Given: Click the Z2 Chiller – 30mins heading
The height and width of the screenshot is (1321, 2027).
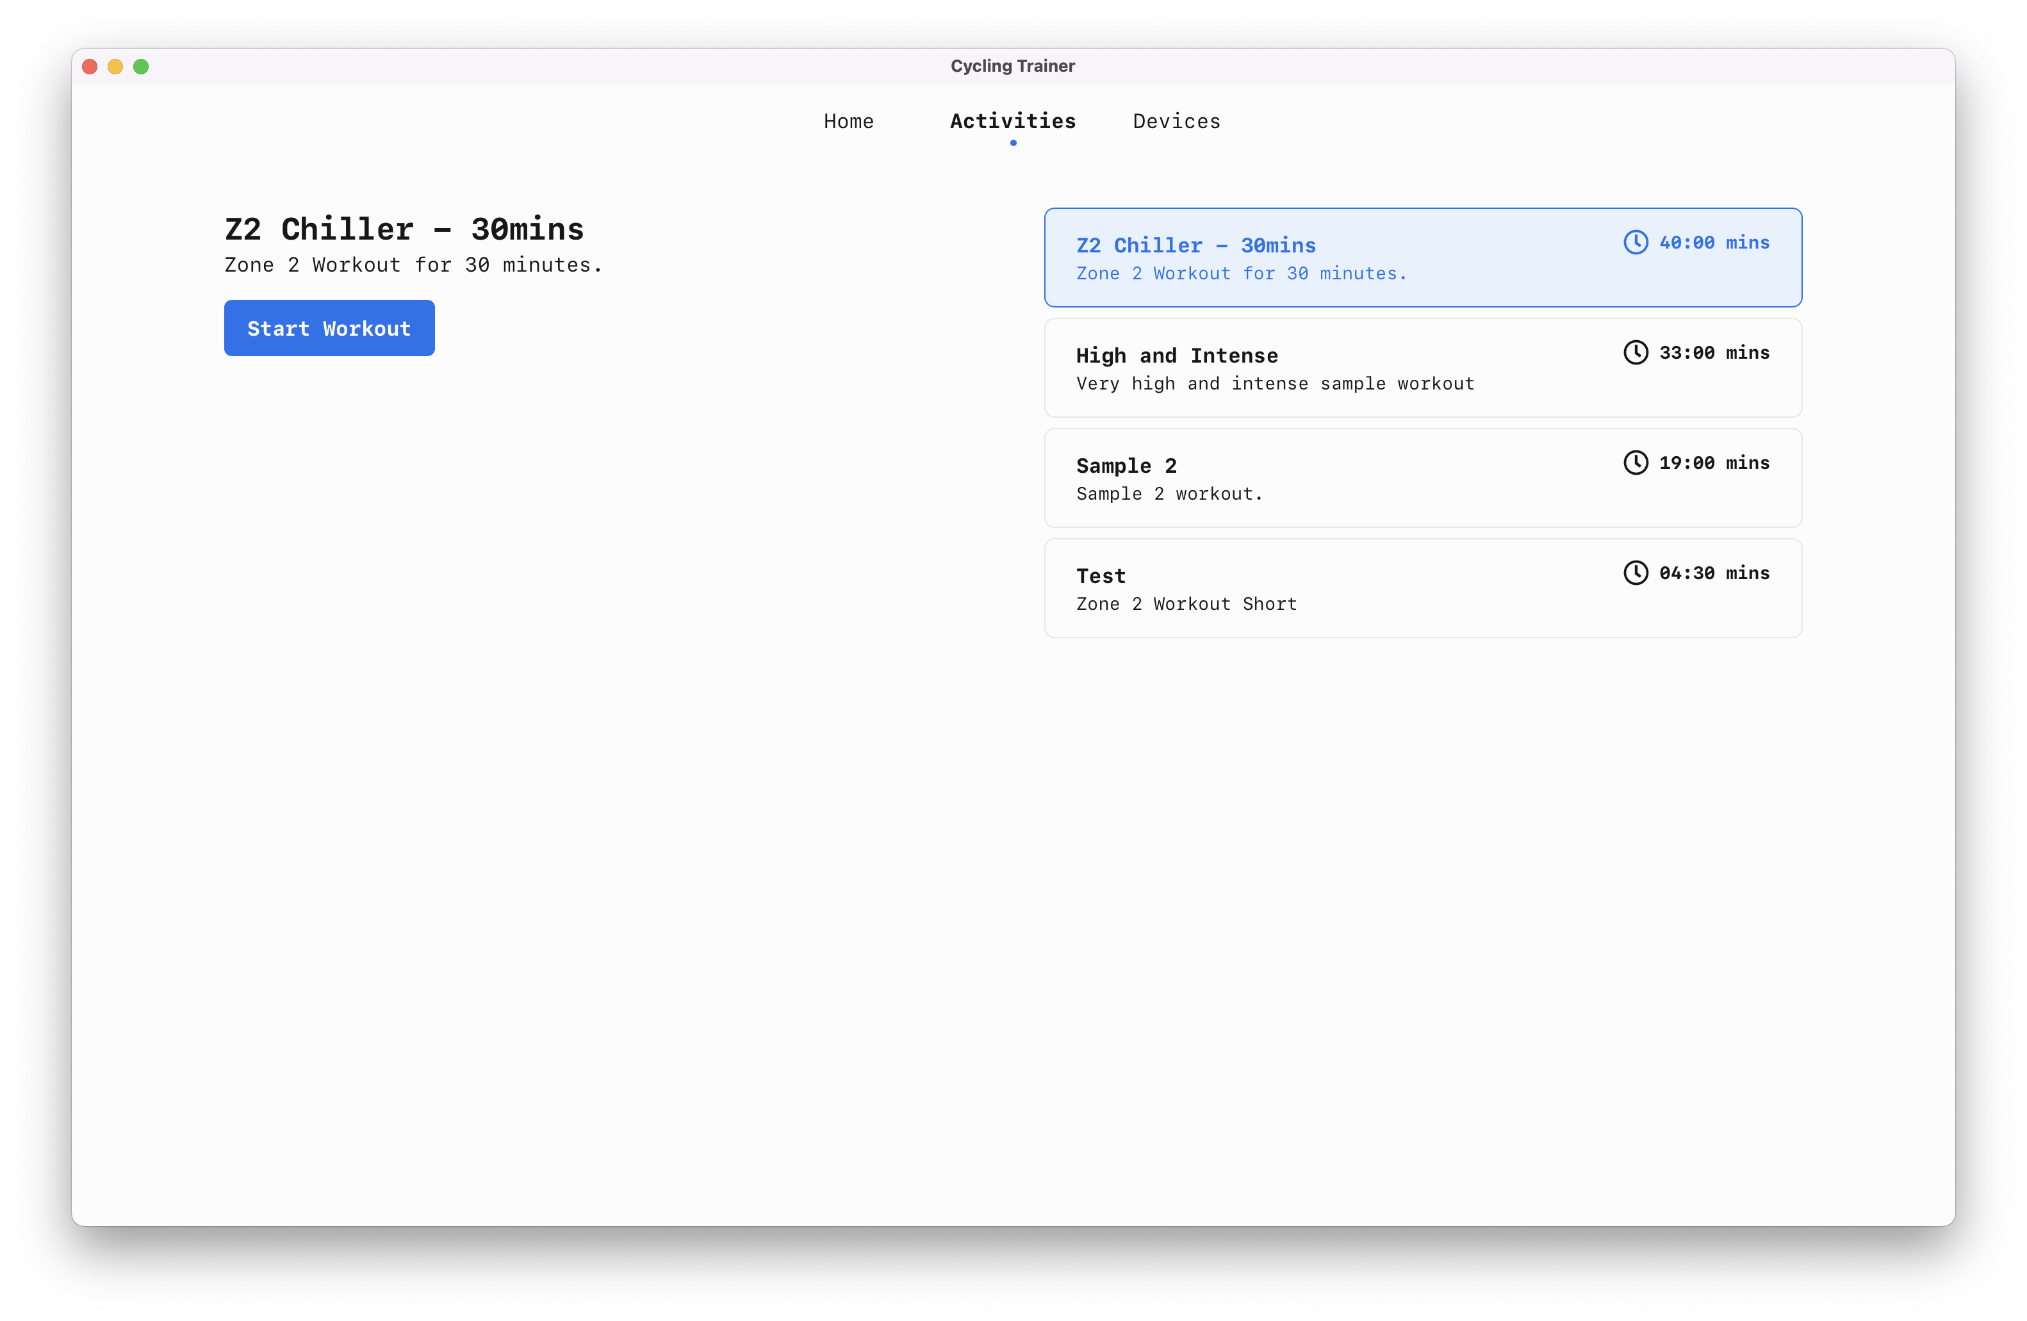Looking at the screenshot, I should point(404,228).
